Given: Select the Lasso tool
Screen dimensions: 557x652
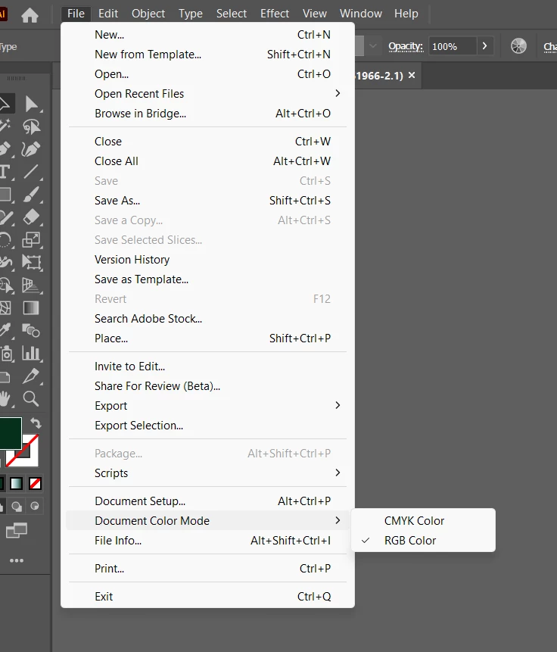Looking at the screenshot, I should point(32,126).
